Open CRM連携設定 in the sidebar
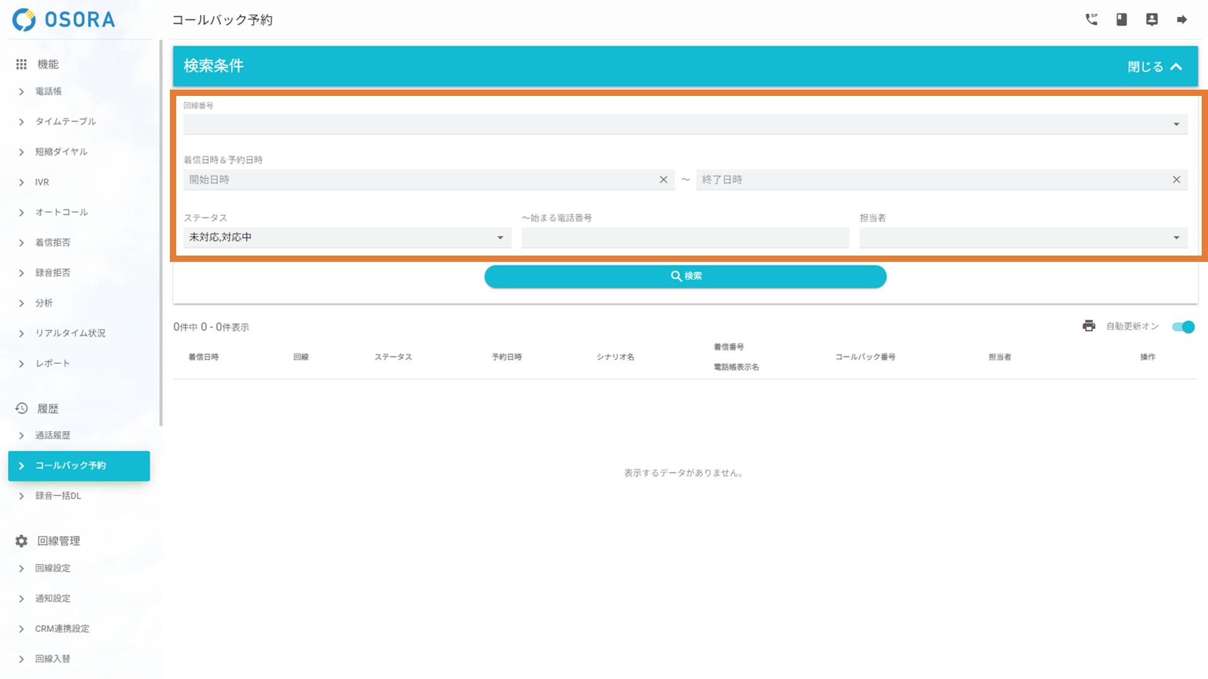 coord(62,629)
